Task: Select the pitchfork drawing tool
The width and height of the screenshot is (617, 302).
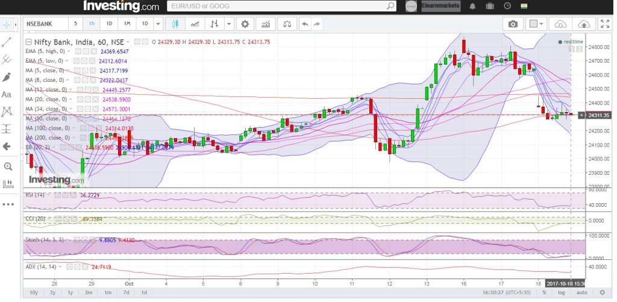Action: tap(7, 60)
